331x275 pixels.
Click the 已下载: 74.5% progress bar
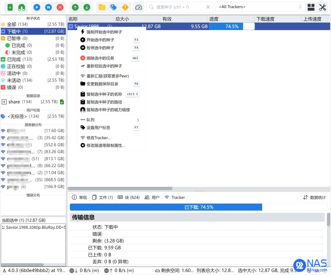click(199, 207)
